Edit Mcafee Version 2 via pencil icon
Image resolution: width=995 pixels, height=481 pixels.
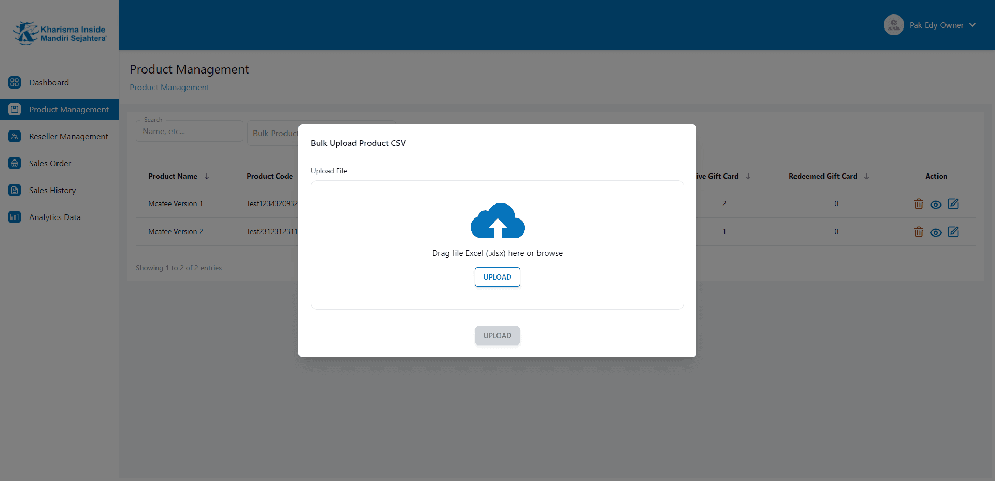pos(953,232)
